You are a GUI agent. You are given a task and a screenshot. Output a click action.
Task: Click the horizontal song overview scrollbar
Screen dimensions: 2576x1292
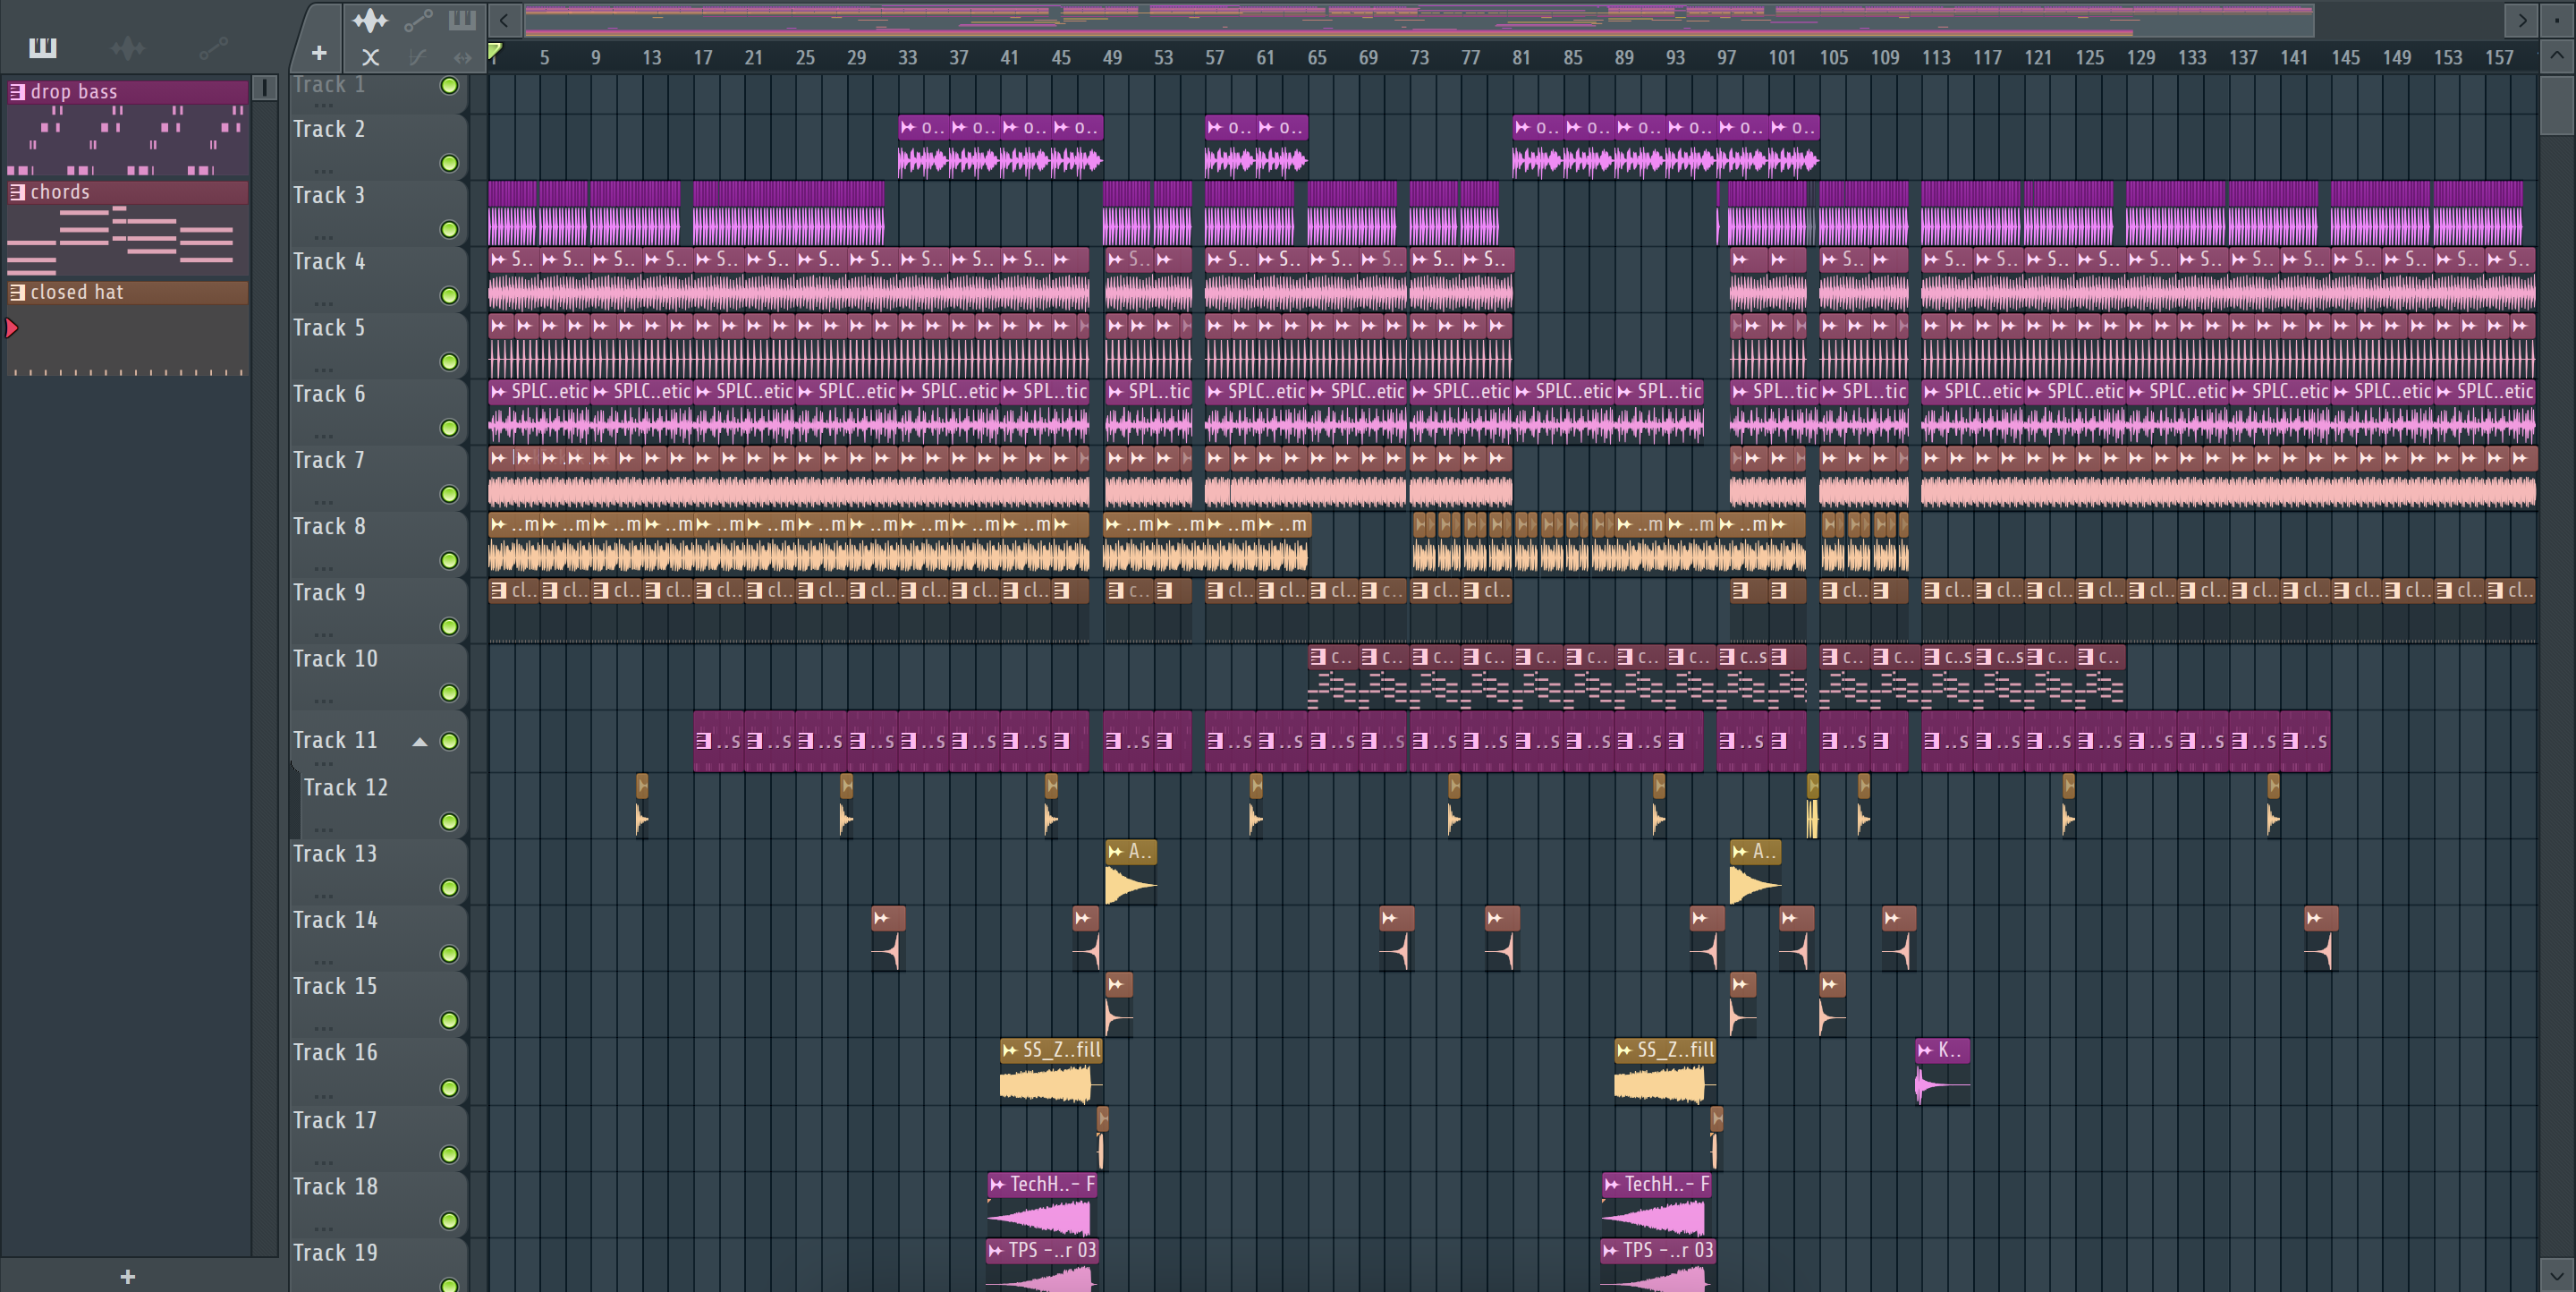coord(1419,19)
